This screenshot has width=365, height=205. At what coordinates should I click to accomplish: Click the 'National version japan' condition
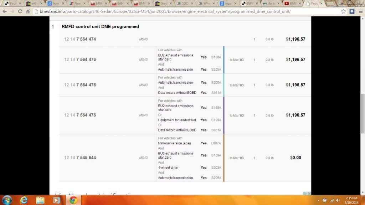click(x=174, y=143)
